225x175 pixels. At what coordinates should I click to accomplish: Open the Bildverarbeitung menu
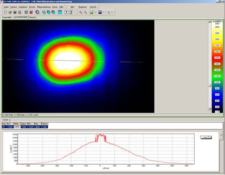pyautogui.click(x=44, y=7)
